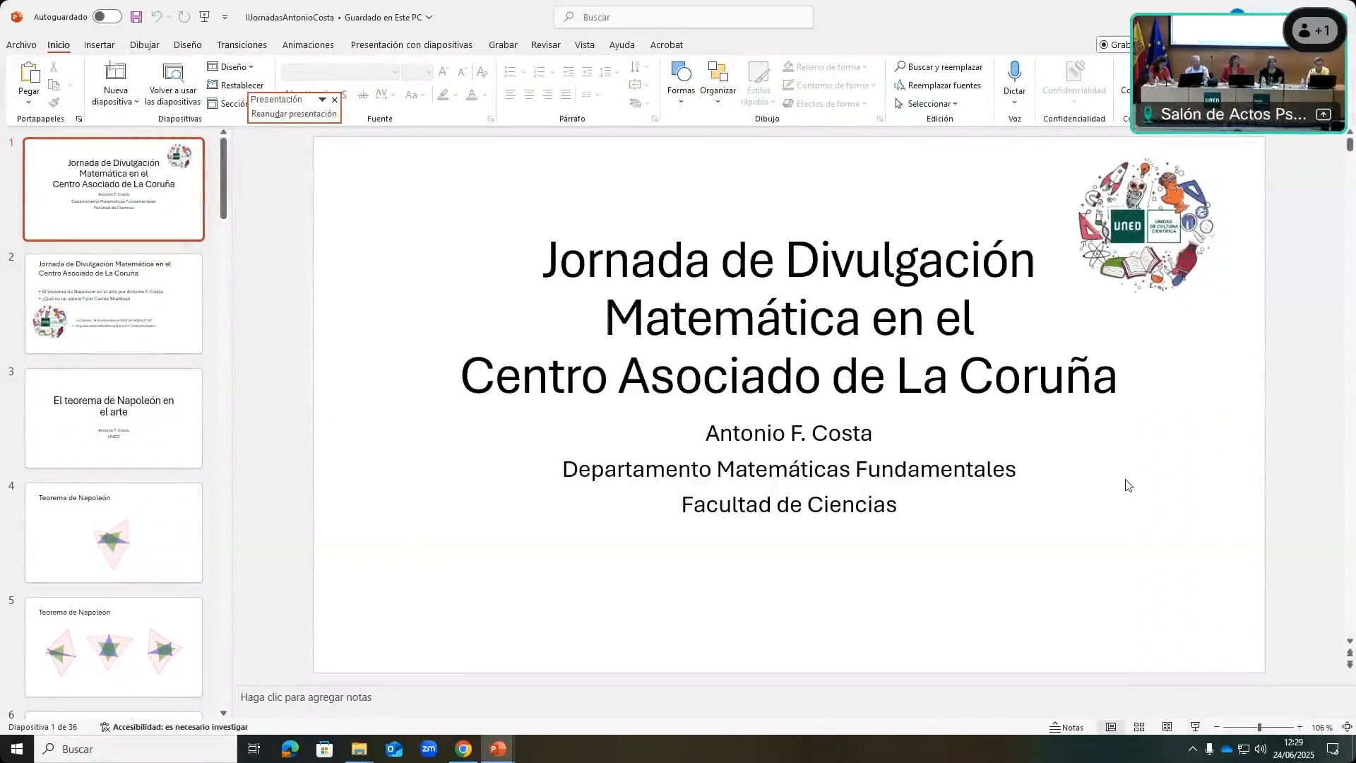
Task: Click Accesibilidad: es necesario investigar status
Action: click(174, 727)
